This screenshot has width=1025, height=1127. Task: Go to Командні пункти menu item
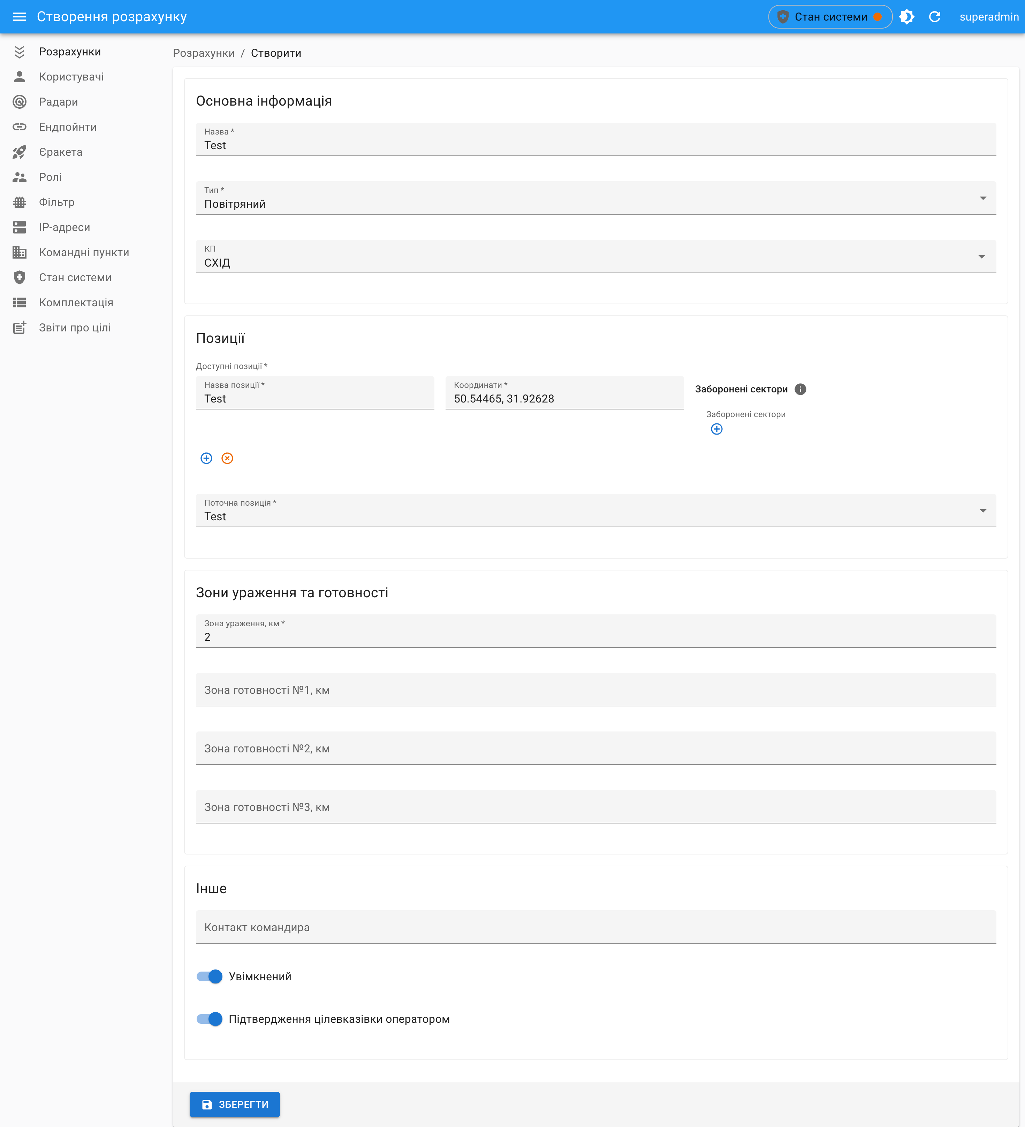(x=84, y=252)
